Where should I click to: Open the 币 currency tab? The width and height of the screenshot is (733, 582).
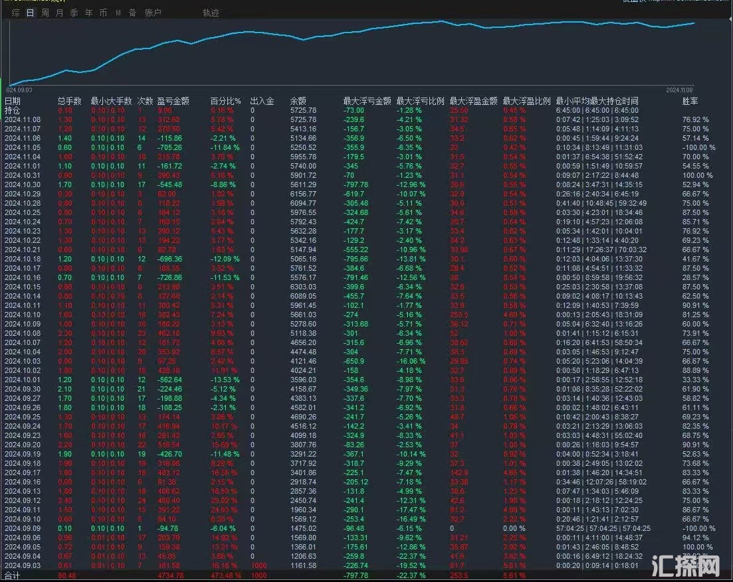click(x=103, y=13)
